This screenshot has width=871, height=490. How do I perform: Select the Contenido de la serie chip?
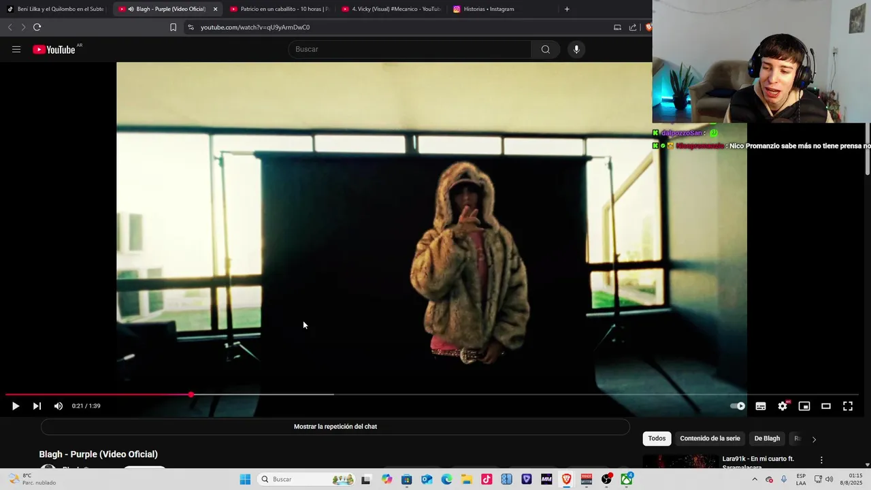(x=710, y=438)
